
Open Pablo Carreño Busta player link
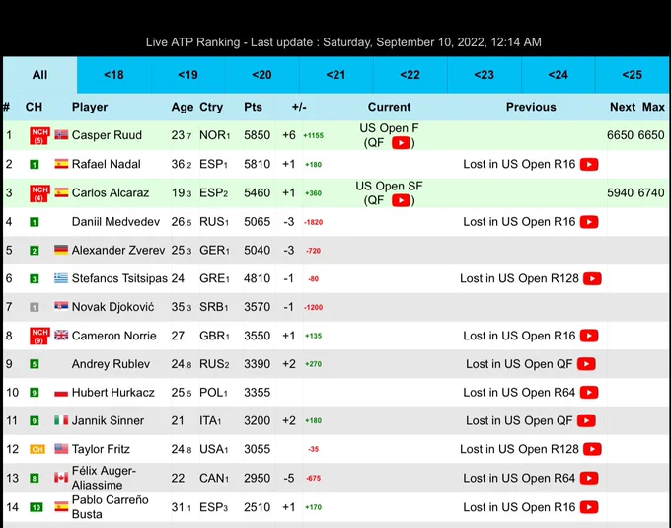pyautogui.click(x=110, y=507)
